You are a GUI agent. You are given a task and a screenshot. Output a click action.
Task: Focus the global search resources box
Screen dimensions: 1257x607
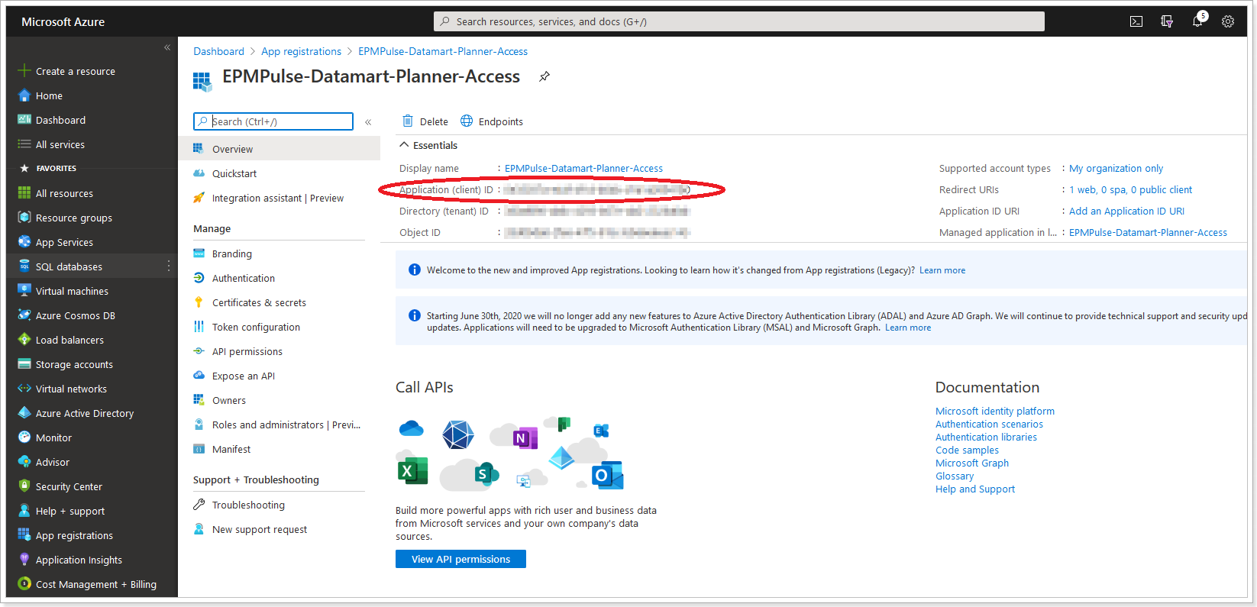[739, 21]
